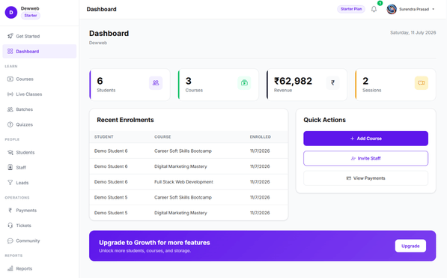Open the ₹62,982 Revenue stat card

[307, 85]
